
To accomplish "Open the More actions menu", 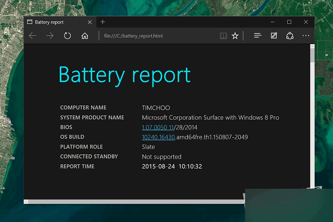I will click(x=306, y=36).
